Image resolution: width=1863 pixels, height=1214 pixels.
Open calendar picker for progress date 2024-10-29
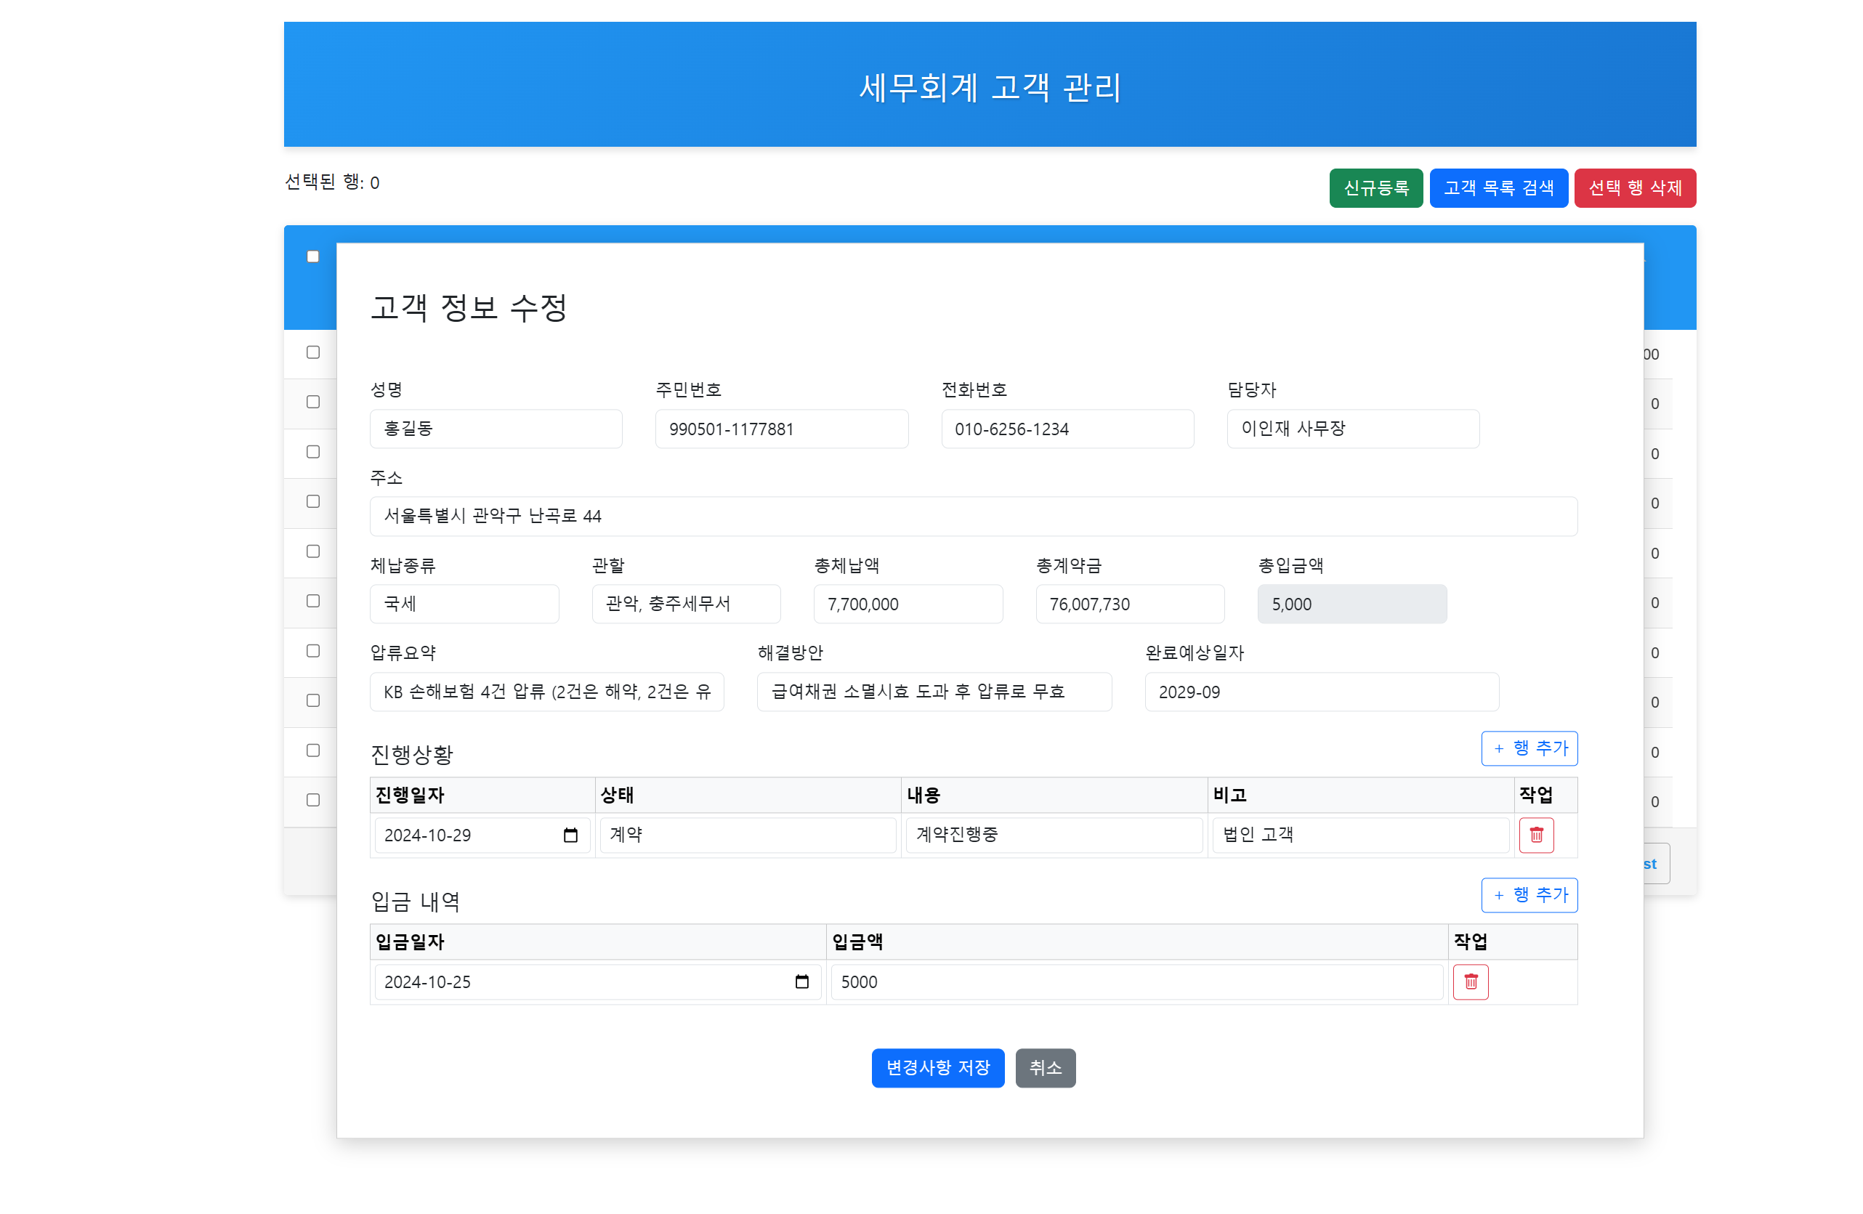(570, 834)
